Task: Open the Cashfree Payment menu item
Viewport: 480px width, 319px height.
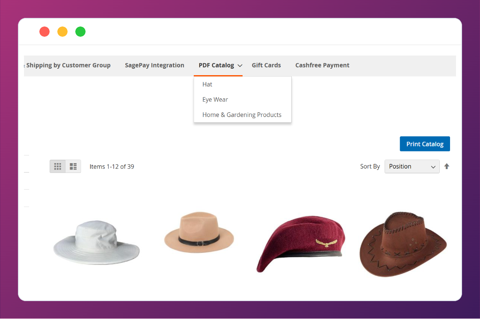Action: (x=322, y=65)
